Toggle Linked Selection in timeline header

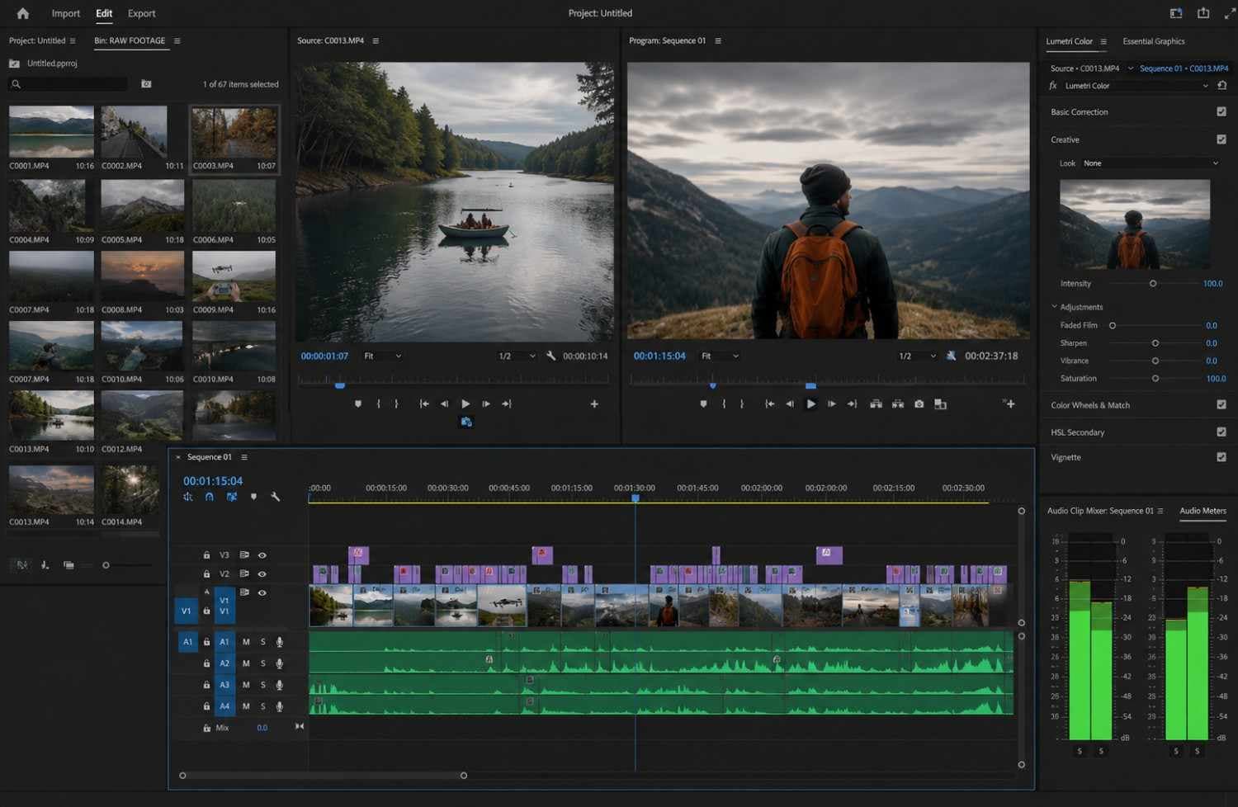click(x=232, y=497)
